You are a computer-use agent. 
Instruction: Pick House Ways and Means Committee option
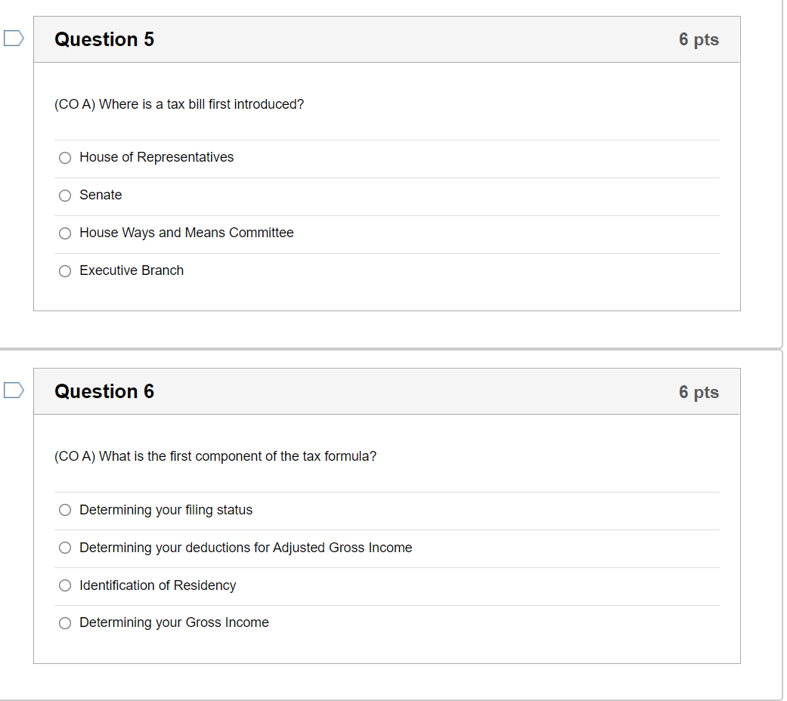pyautogui.click(x=65, y=233)
